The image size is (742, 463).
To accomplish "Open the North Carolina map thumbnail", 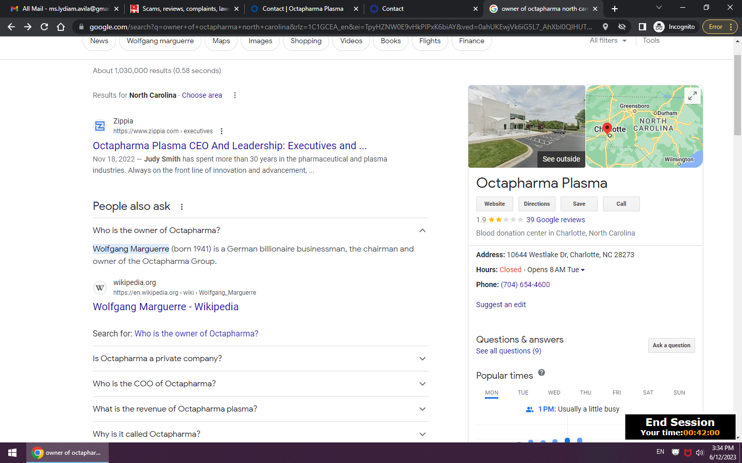I will [644, 127].
